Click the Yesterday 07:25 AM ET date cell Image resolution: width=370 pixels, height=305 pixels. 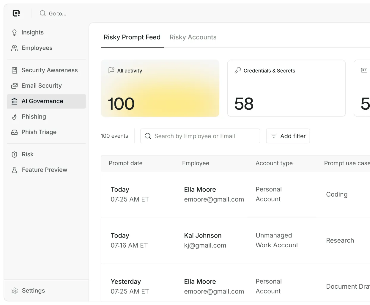[x=130, y=286]
